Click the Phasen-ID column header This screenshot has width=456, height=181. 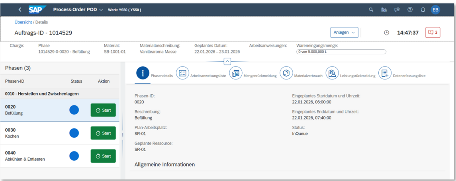point(15,81)
